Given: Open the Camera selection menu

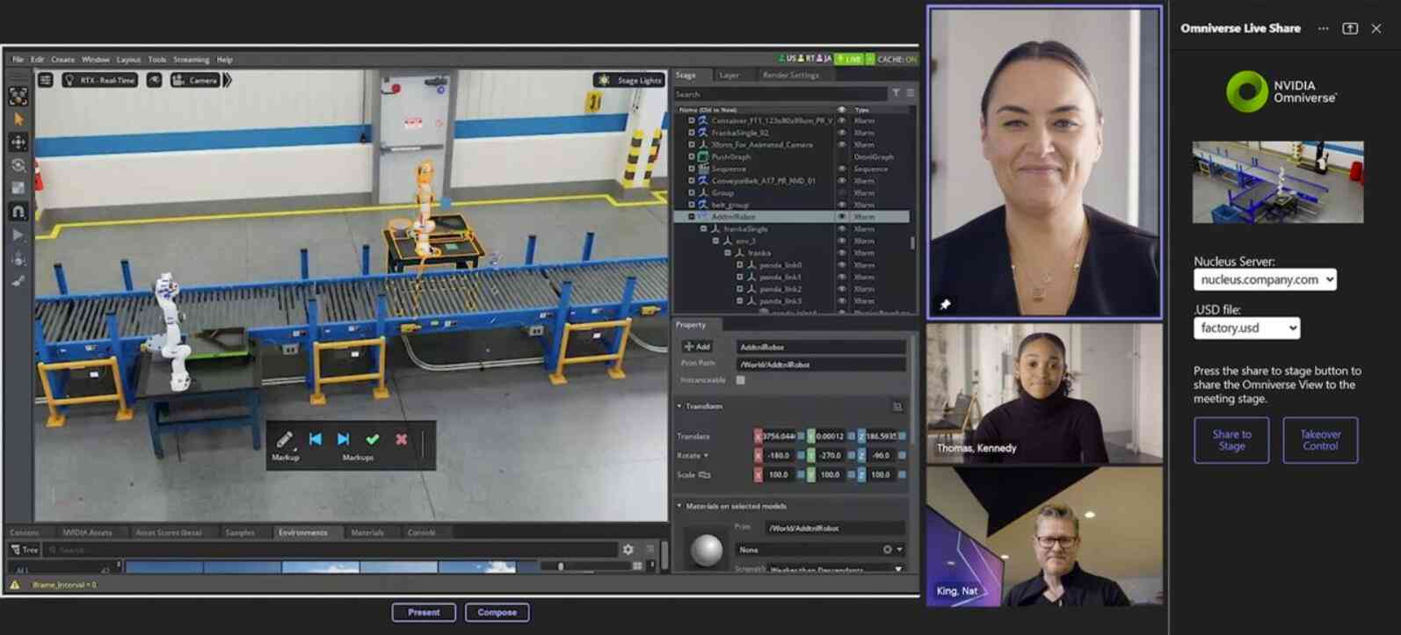Looking at the screenshot, I should tap(195, 80).
